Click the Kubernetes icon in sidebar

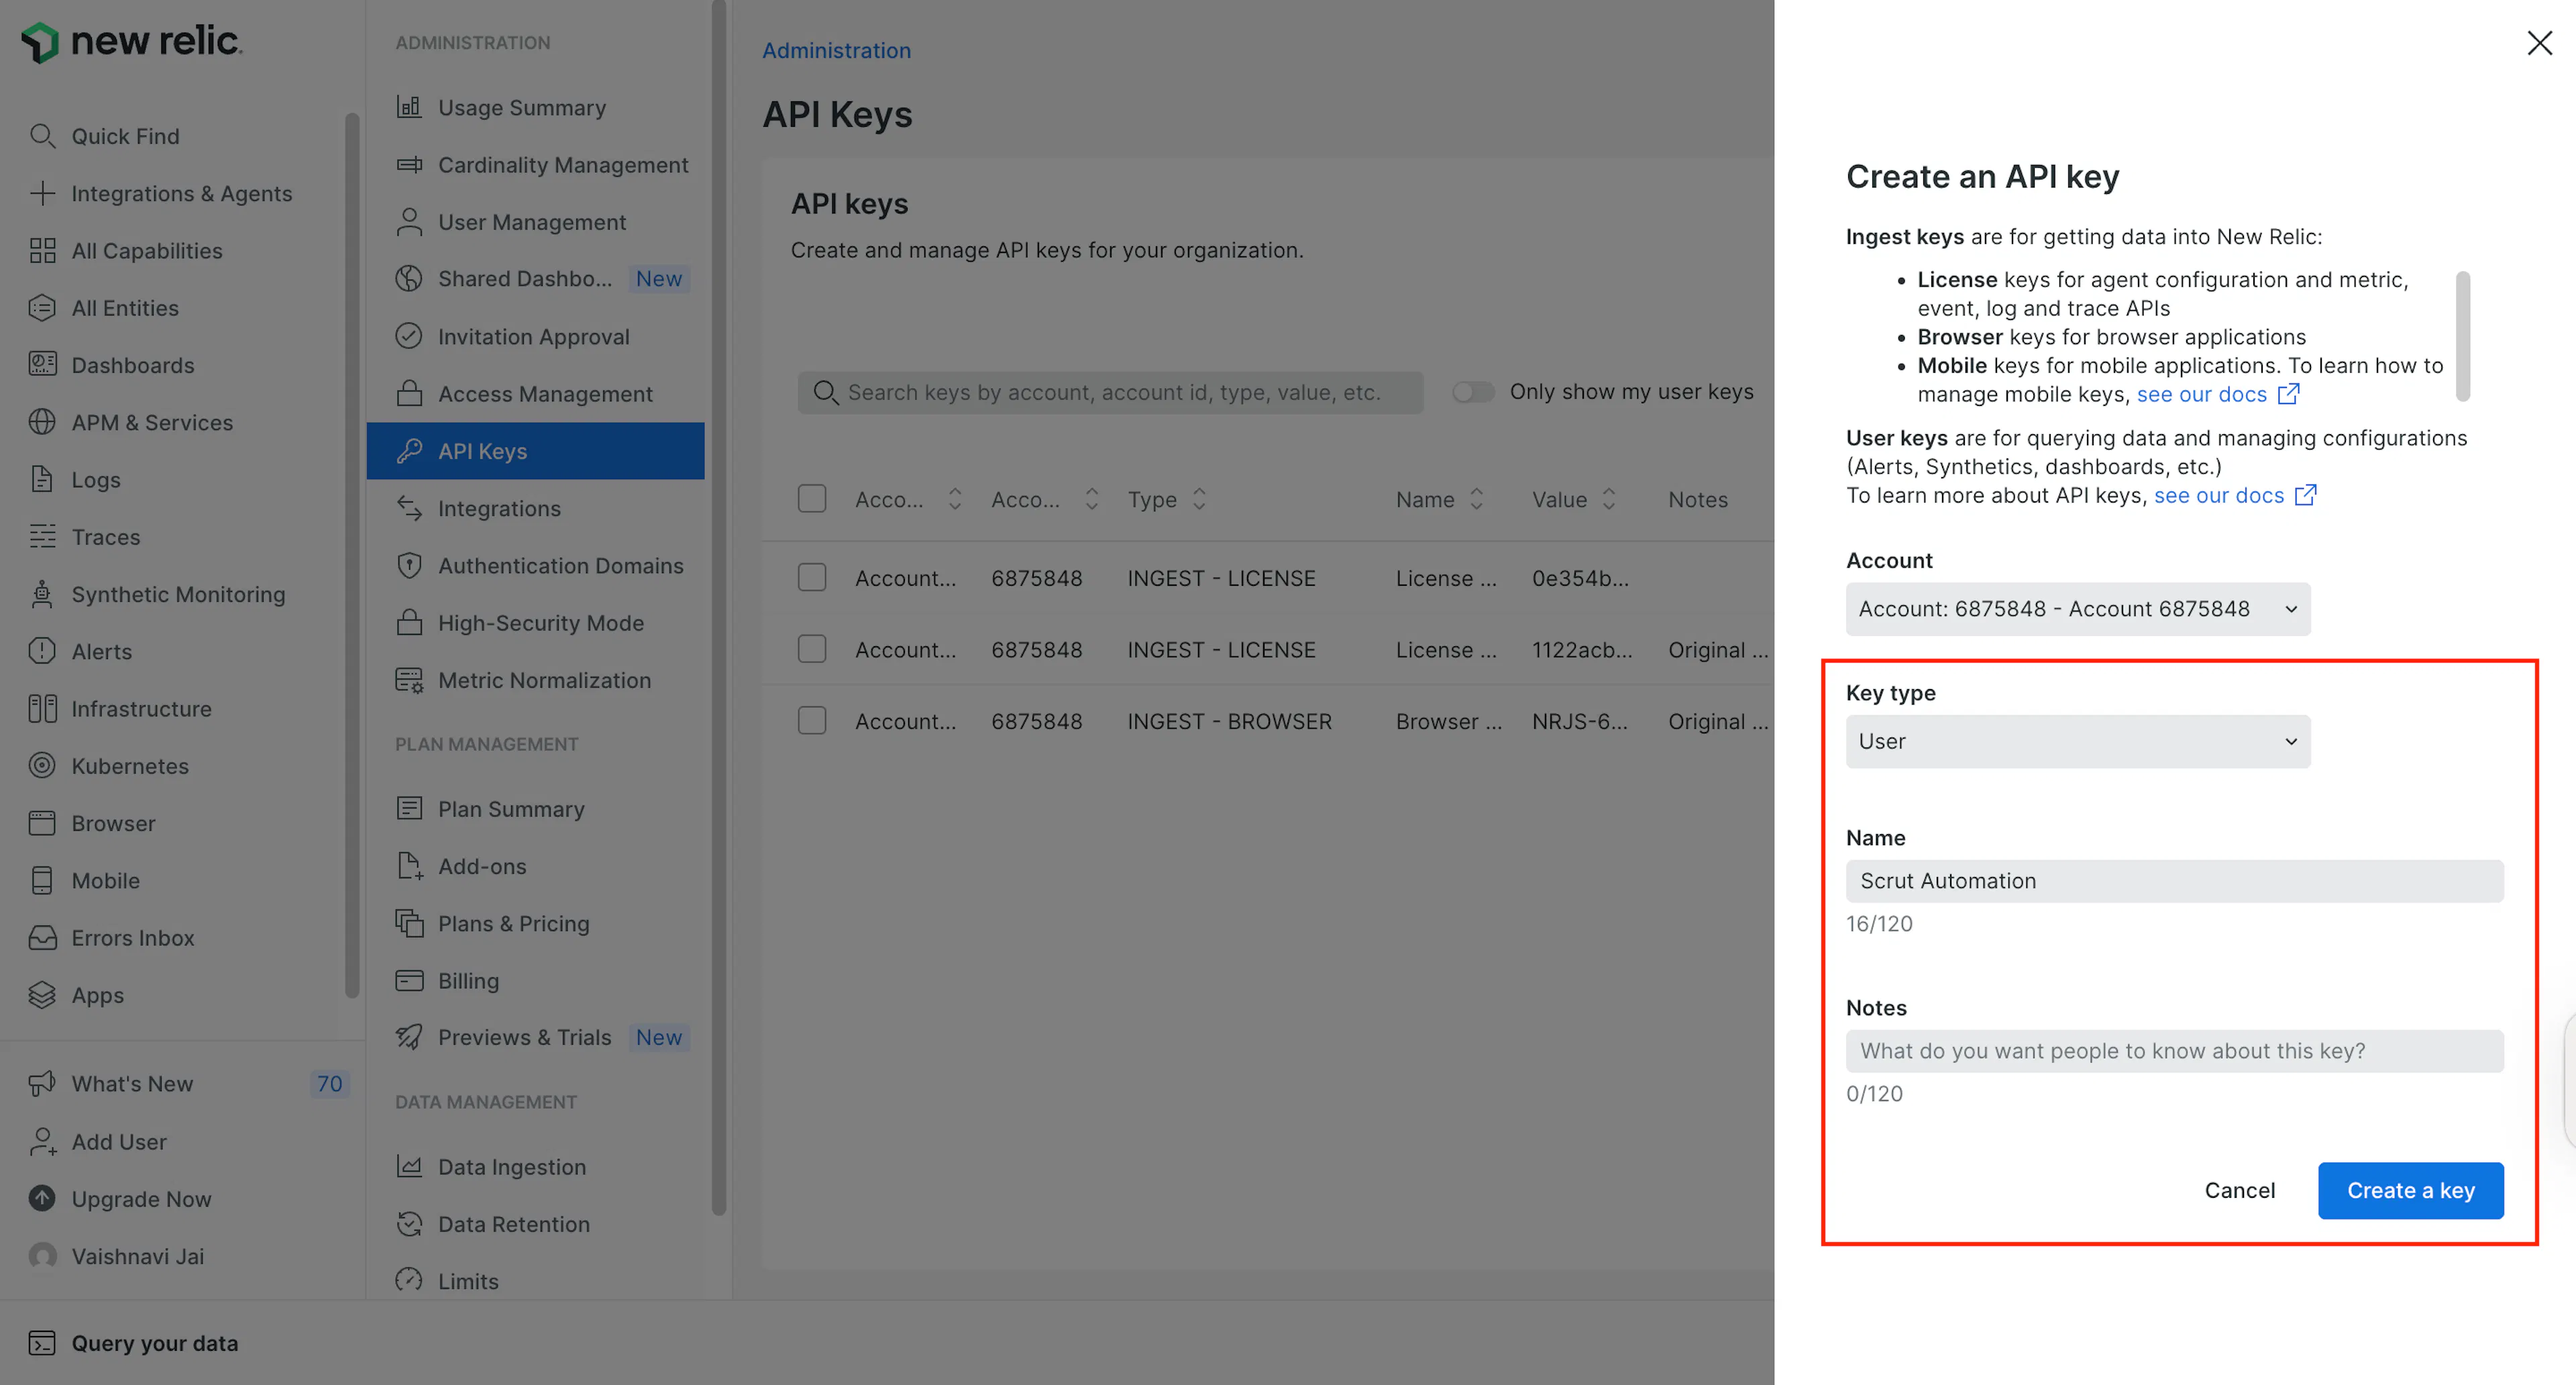click(x=42, y=766)
